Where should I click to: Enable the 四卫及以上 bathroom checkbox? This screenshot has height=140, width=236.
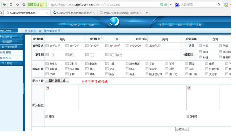click(x=107, y=55)
